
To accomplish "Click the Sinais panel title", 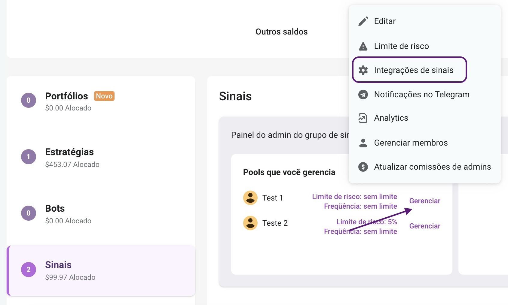I will click(235, 96).
